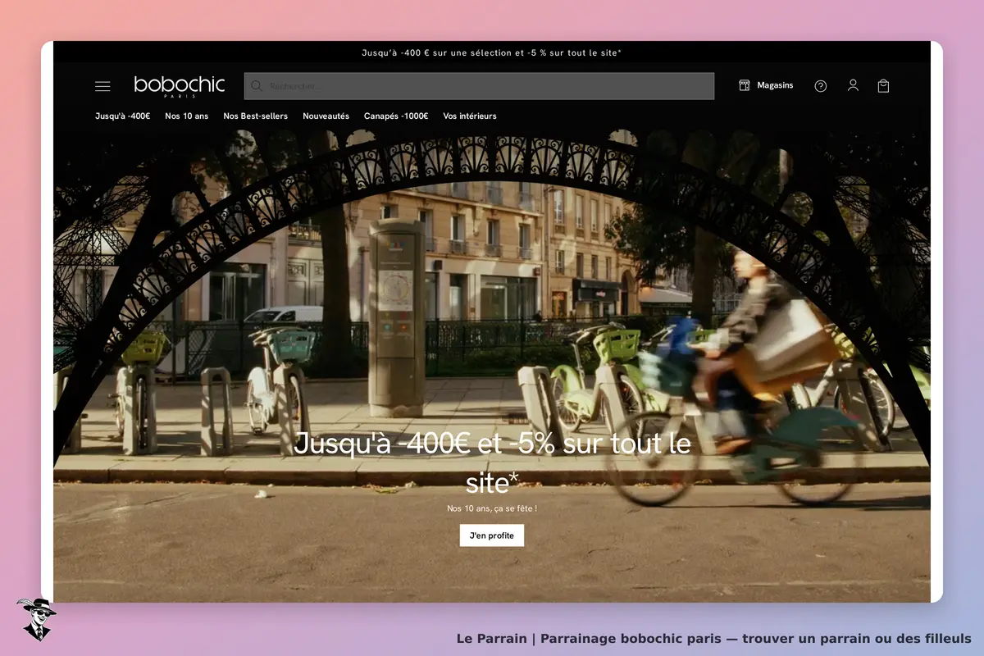The height and width of the screenshot is (656, 984).
Task: Focus the Rechercher search field
Action: 479,86
